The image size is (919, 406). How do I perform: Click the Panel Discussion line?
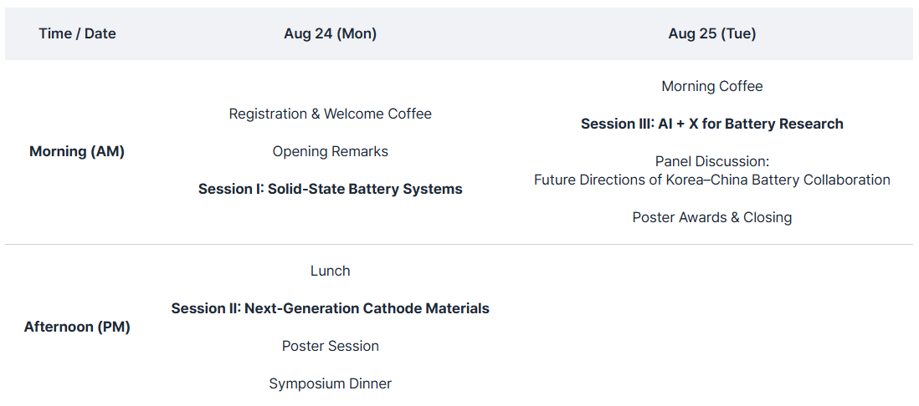tap(711, 161)
